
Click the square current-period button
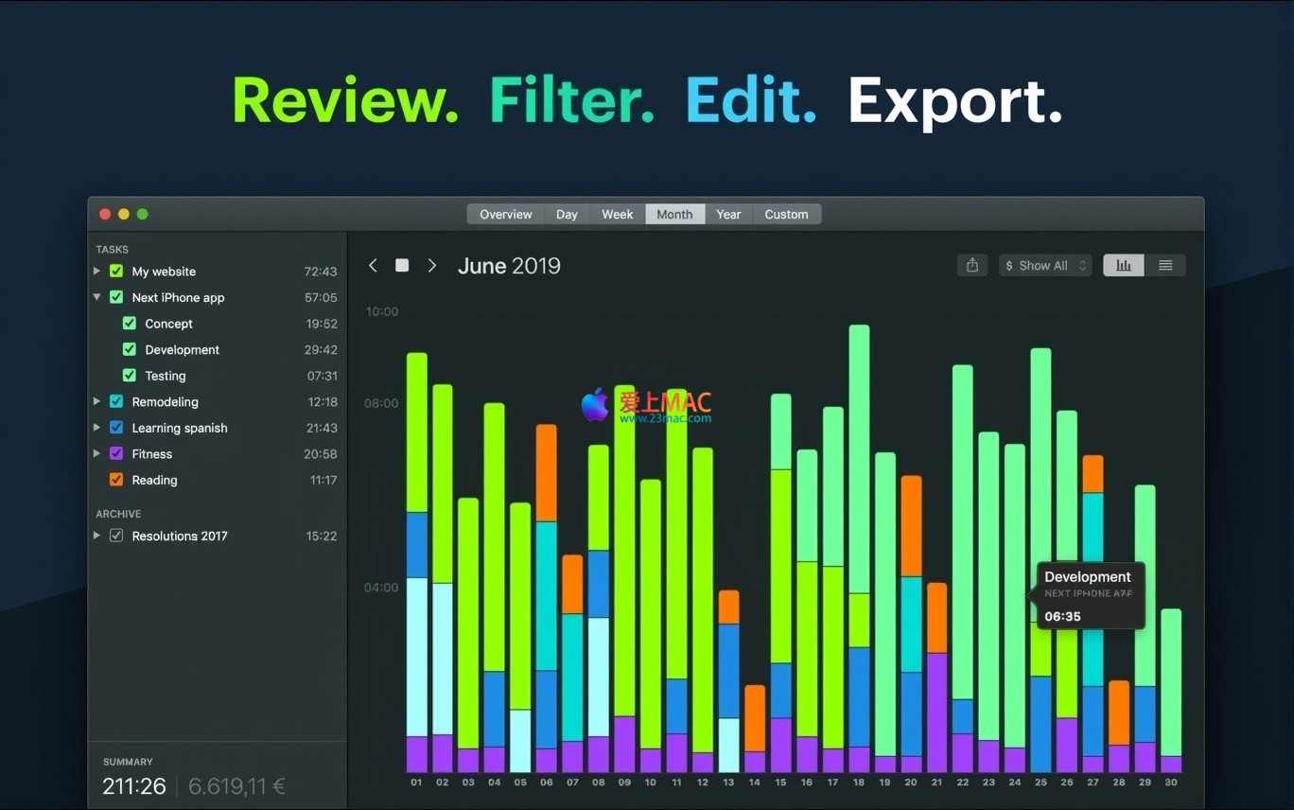(402, 266)
